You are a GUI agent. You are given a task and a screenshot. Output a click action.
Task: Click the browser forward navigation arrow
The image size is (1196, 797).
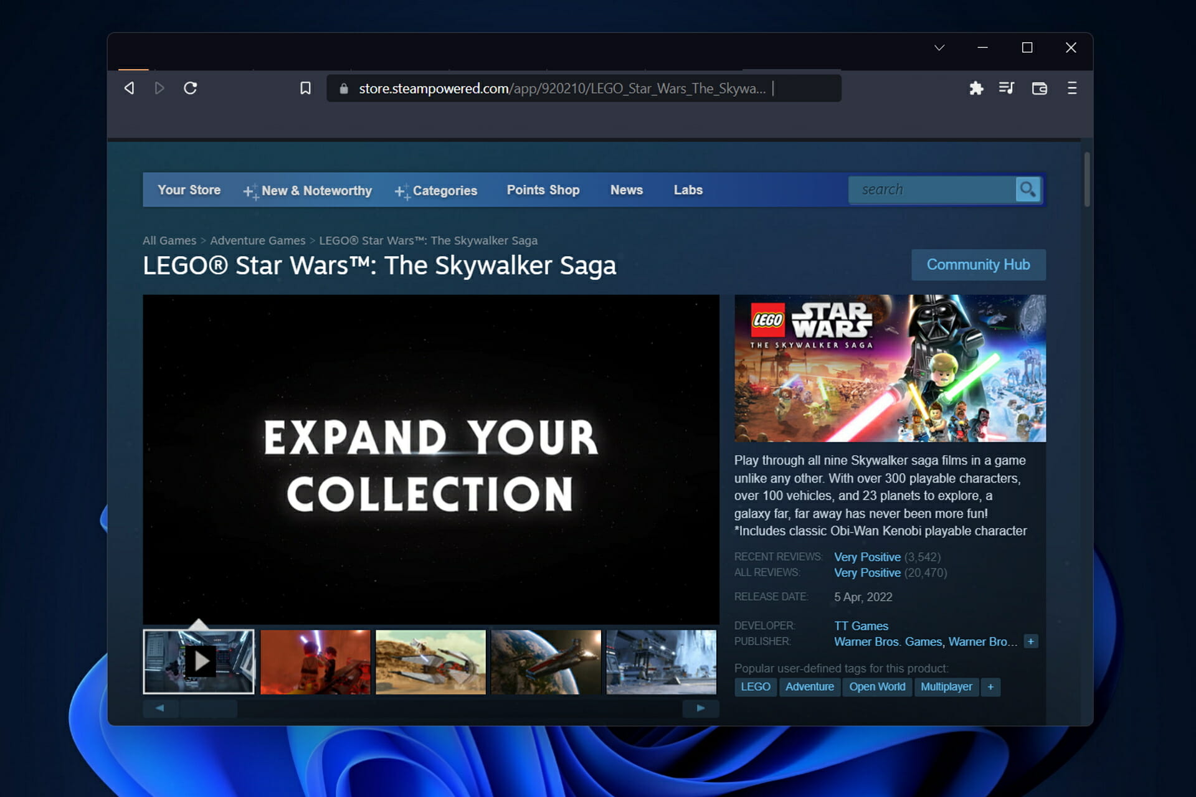(160, 87)
